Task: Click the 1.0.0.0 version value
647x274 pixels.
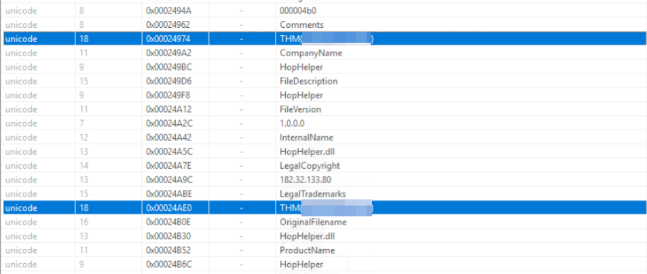Action: point(293,123)
